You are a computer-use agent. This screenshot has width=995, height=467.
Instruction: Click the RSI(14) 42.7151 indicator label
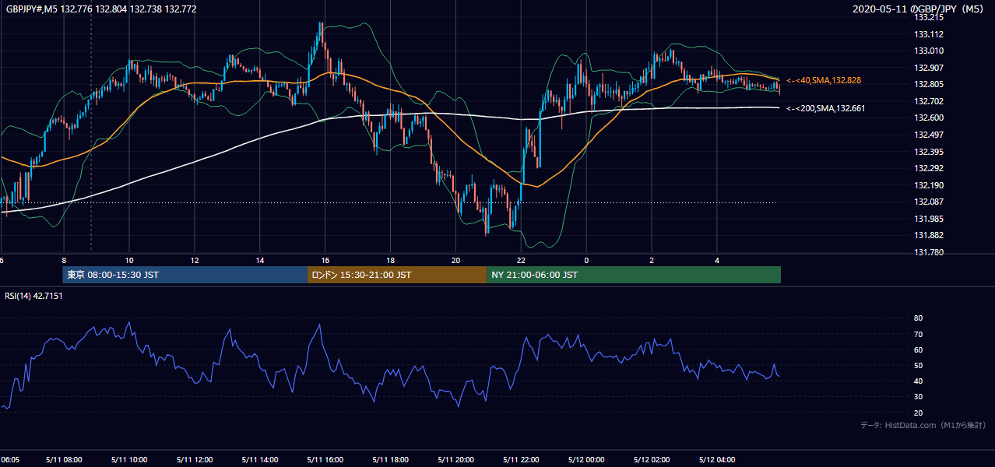[x=33, y=296]
